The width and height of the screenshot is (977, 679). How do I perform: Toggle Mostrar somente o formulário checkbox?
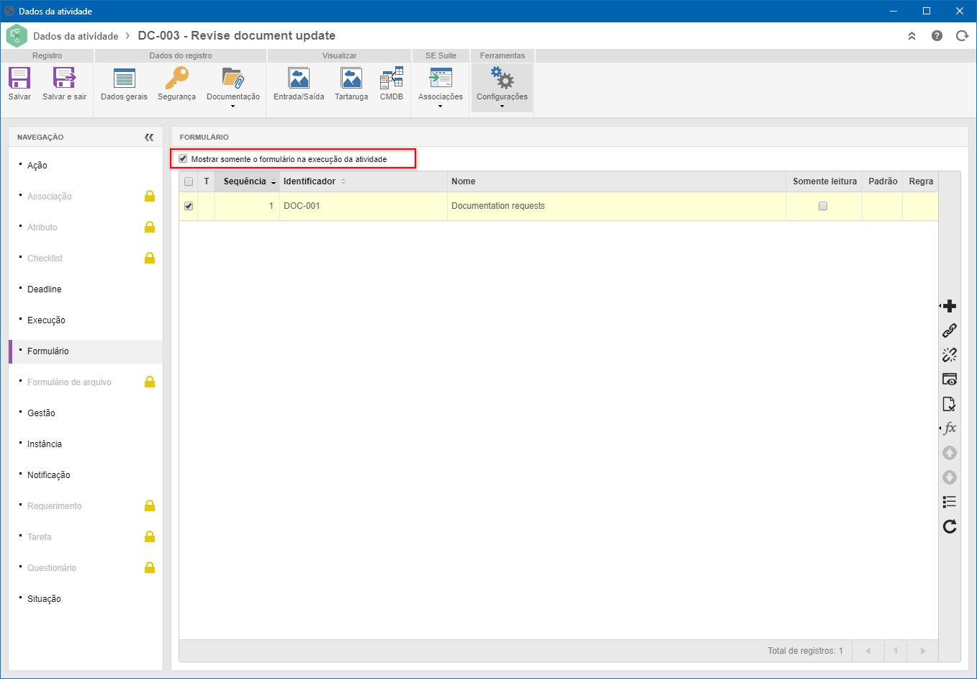pyautogui.click(x=183, y=158)
